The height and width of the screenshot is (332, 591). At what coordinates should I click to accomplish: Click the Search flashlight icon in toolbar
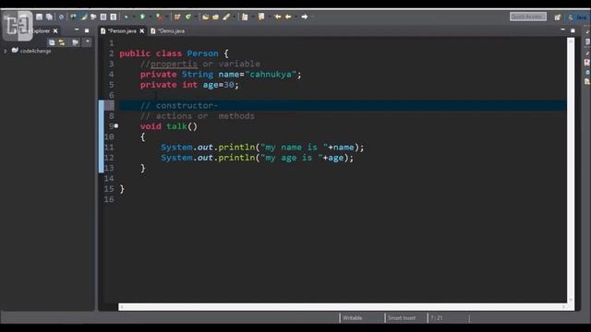[226, 17]
